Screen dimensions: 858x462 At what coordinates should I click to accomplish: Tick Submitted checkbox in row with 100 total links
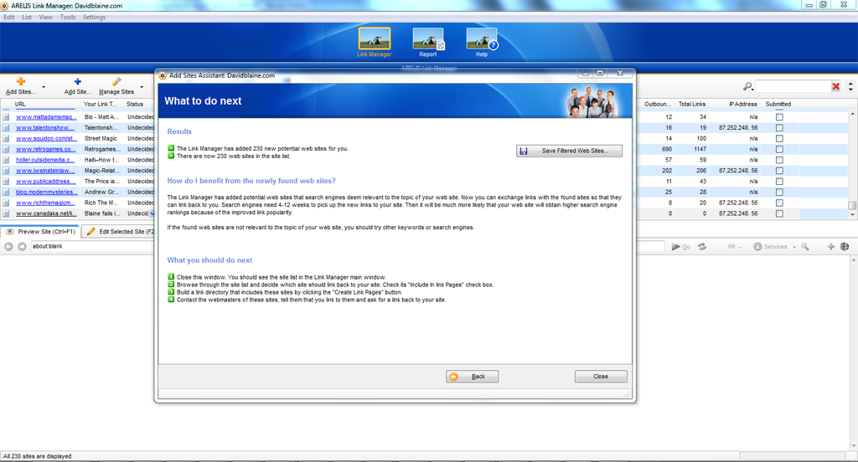[x=779, y=138]
